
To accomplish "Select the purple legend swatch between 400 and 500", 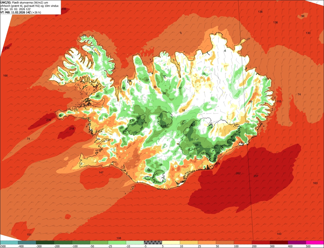I will click(297, 242).
